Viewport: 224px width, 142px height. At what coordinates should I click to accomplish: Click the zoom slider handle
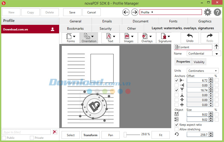point(125,135)
